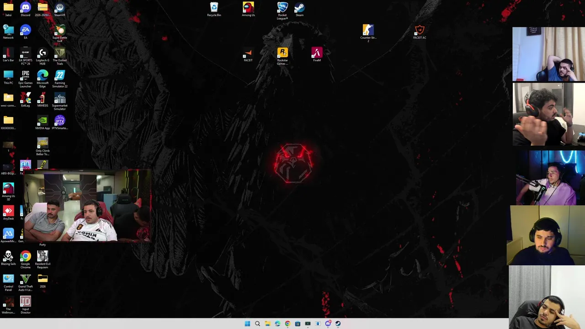This screenshot has width=585, height=329.
Task: Open the NVIDIA App shortcut
Action: point(43,122)
